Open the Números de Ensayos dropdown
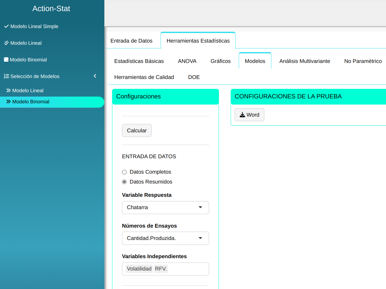The height and width of the screenshot is (289, 386). [x=165, y=238]
